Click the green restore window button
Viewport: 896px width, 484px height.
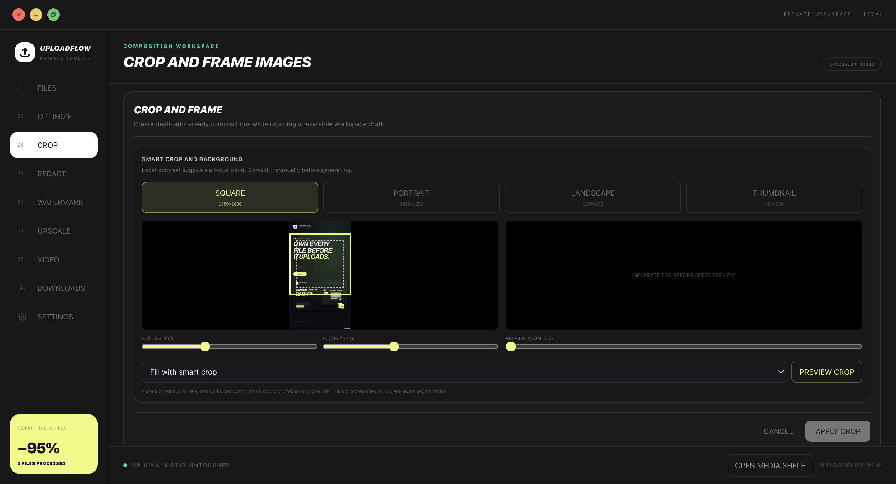tap(54, 15)
